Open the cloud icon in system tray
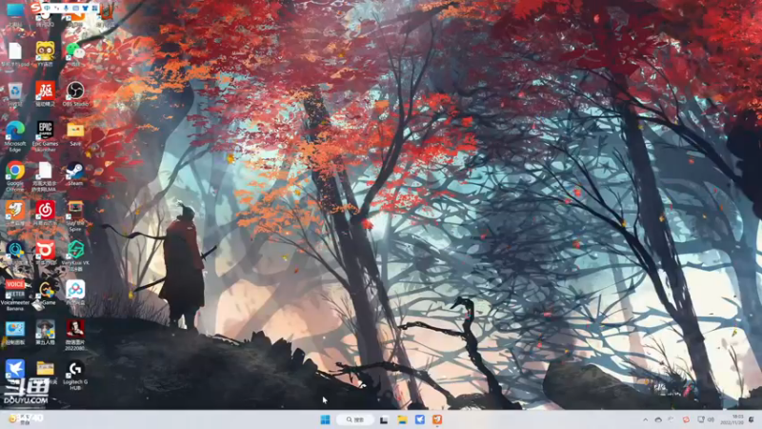This screenshot has width=762, height=429. 658,419
